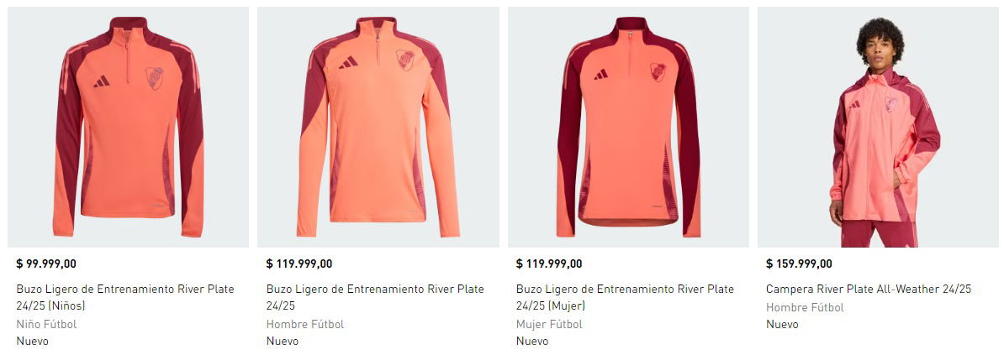Select the $ 159.999,00 jacket price
This screenshot has width=1004, height=355.
799,264
